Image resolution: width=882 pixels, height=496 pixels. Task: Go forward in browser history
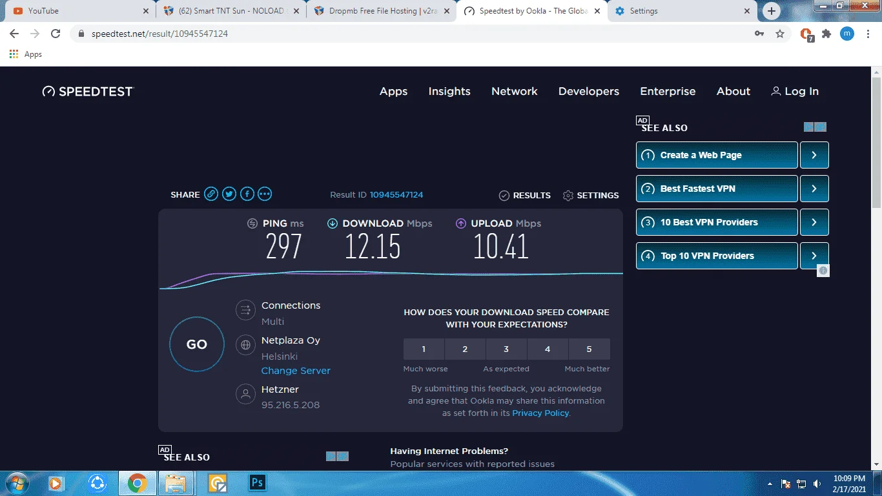pyautogui.click(x=35, y=34)
